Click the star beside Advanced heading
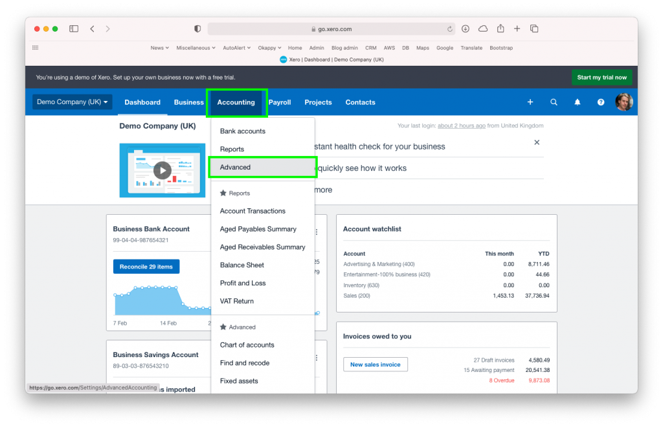The height and width of the screenshot is (427, 663). [x=223, y=327]
